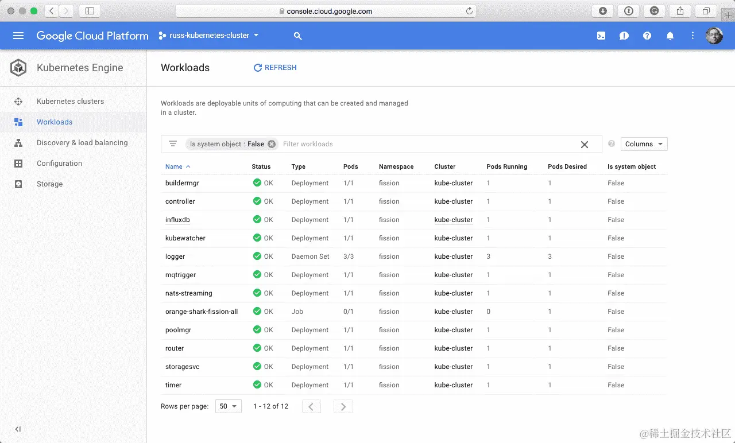Image resolution: width=735 pixels, height=443 pixels.
Task: Open the main navigation hamburger menu
Action: [x=18, y=36]
